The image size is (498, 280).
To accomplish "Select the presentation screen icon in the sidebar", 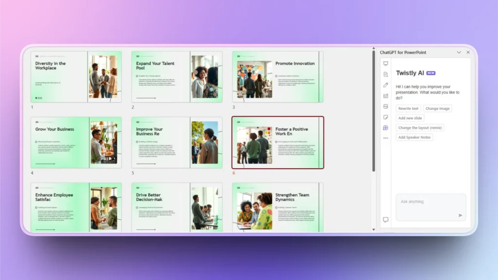I will coord(386,63).
